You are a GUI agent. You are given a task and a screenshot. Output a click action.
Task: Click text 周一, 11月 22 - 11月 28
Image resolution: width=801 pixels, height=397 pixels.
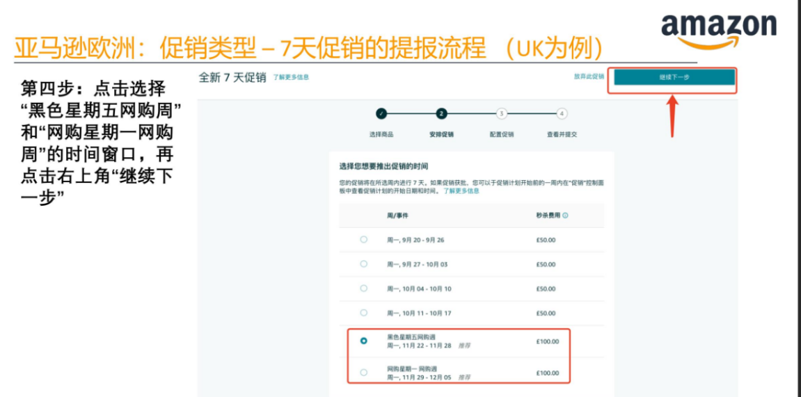click(419, 346)
